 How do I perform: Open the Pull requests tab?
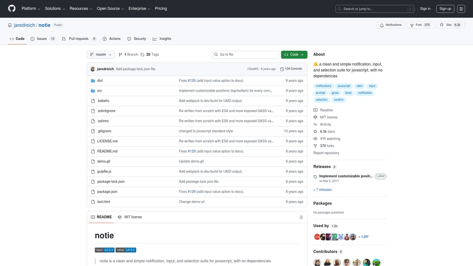(x=78, y=38)
